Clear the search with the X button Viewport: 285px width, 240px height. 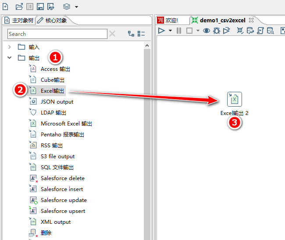[x=112, y=34]
